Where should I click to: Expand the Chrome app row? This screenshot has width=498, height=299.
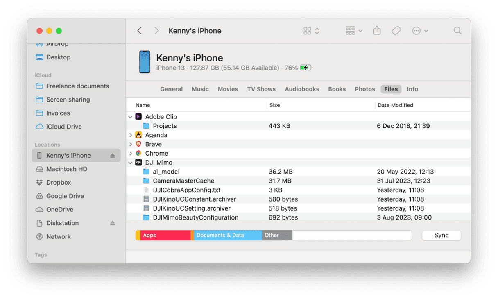tap(131, 154)
